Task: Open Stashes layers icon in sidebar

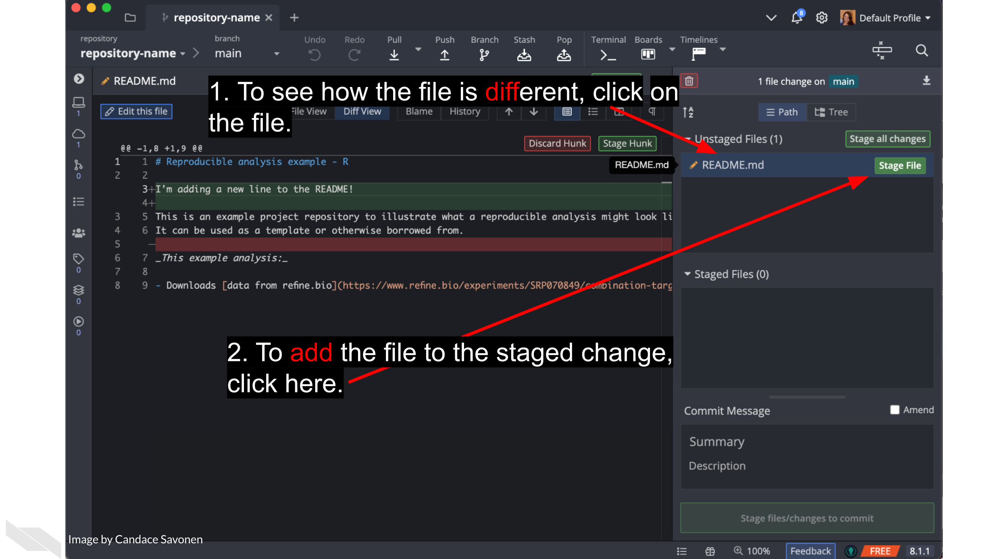Action: tap(79, 294)
